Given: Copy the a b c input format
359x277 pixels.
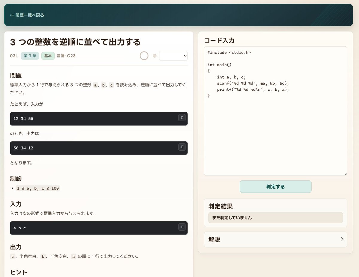Looking at the screenshot, I should (x=182, y=227).
